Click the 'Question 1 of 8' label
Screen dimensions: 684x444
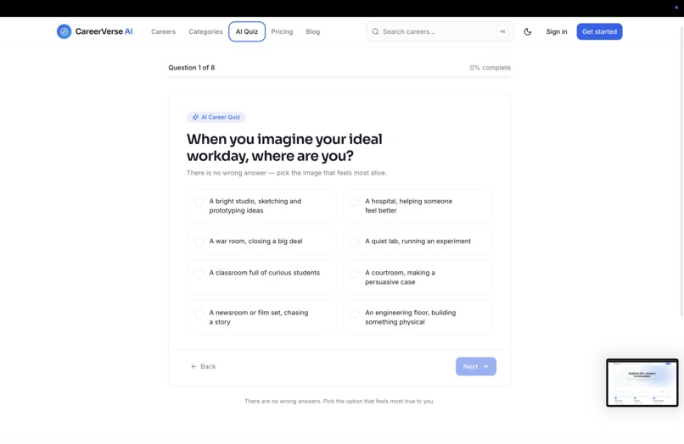click(192, 68)
